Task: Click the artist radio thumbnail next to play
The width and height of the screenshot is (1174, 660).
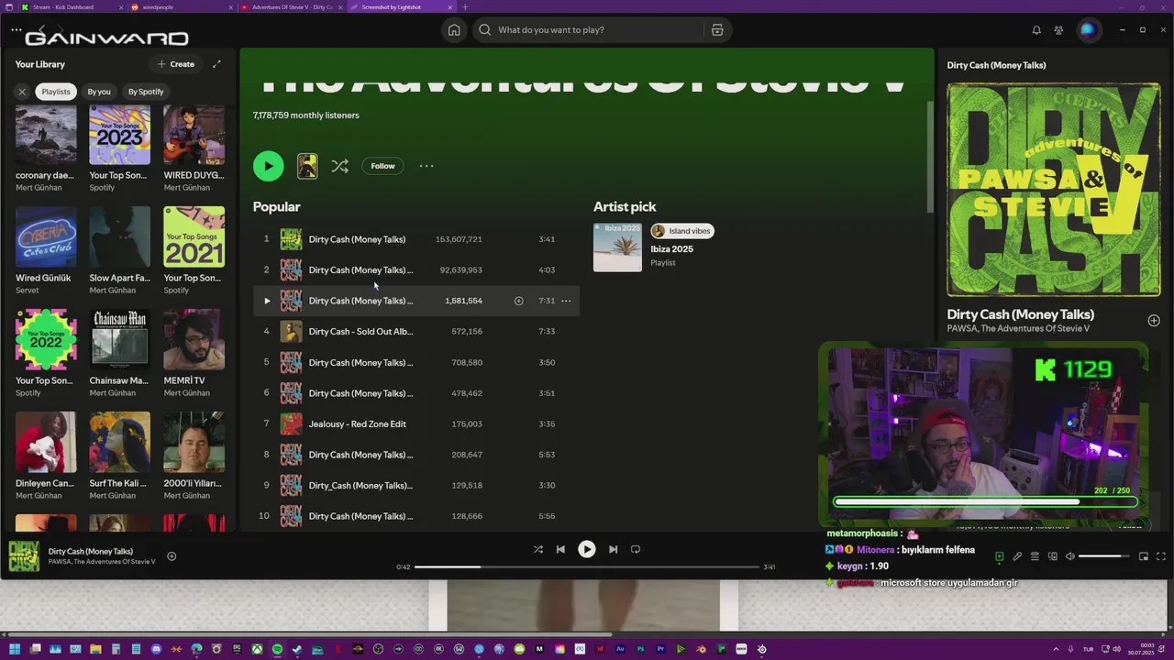Action: coord(307,166)
